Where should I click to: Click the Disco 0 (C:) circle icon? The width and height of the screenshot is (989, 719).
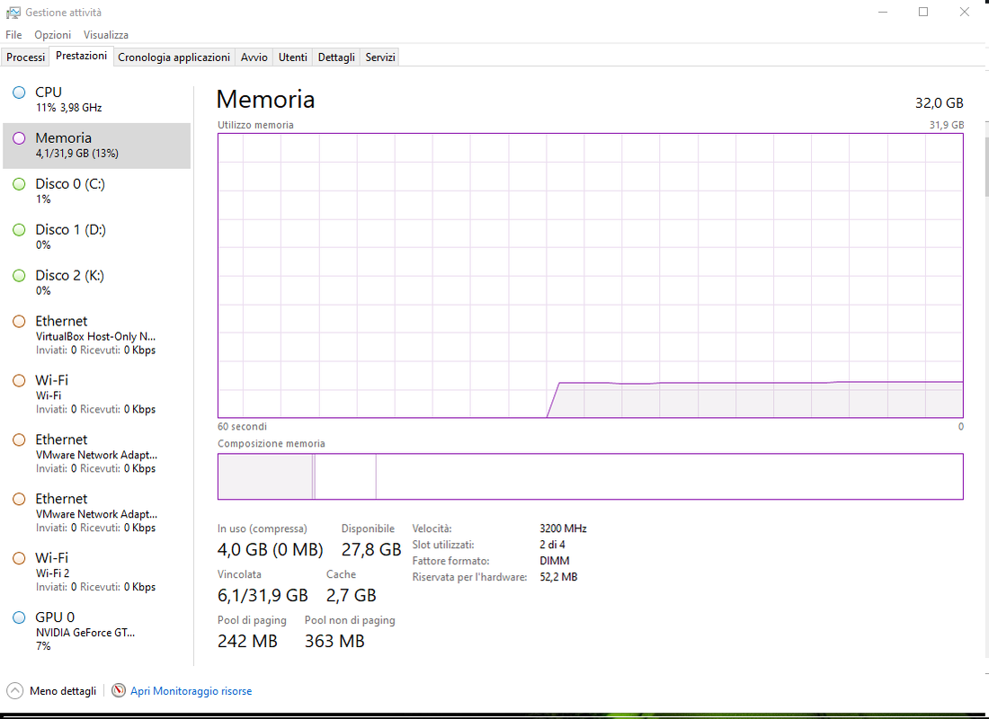[x=19, y=184]
